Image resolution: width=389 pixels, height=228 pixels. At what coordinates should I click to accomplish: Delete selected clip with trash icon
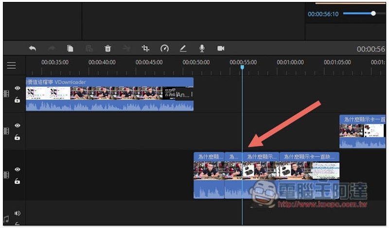point(107,49)
